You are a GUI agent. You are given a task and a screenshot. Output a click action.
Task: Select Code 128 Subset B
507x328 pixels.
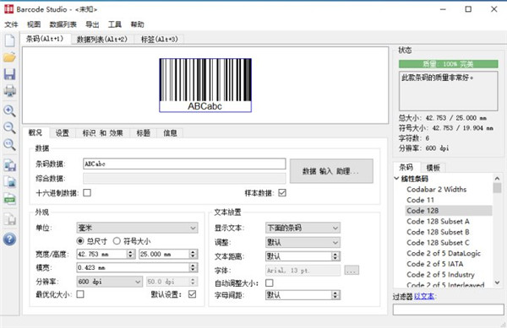(438, 232)
